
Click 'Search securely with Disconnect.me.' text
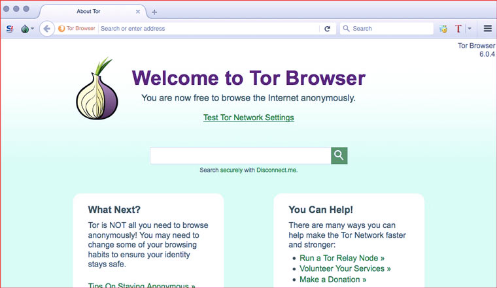(248, 170)
